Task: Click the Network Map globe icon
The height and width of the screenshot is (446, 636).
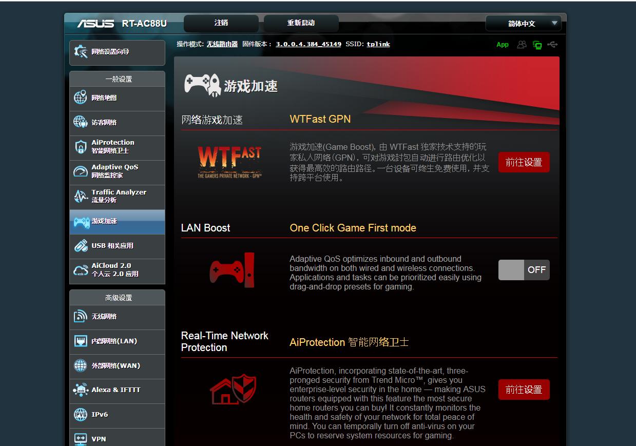Action: (x=81, y=98)
